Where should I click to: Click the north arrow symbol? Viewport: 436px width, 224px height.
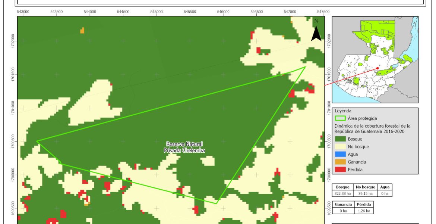point(316,30)
